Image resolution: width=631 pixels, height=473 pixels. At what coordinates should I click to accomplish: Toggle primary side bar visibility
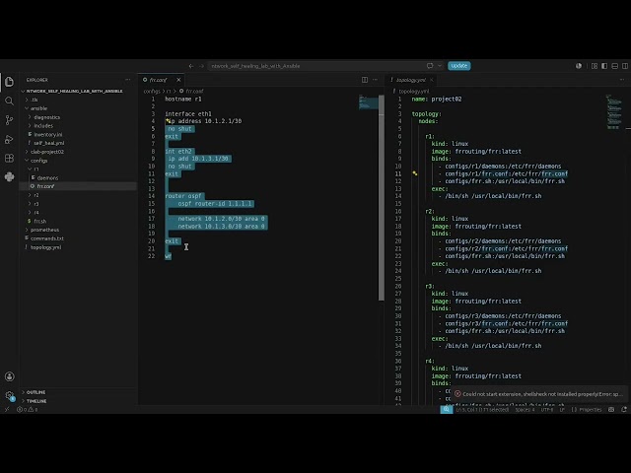[604, 66]
